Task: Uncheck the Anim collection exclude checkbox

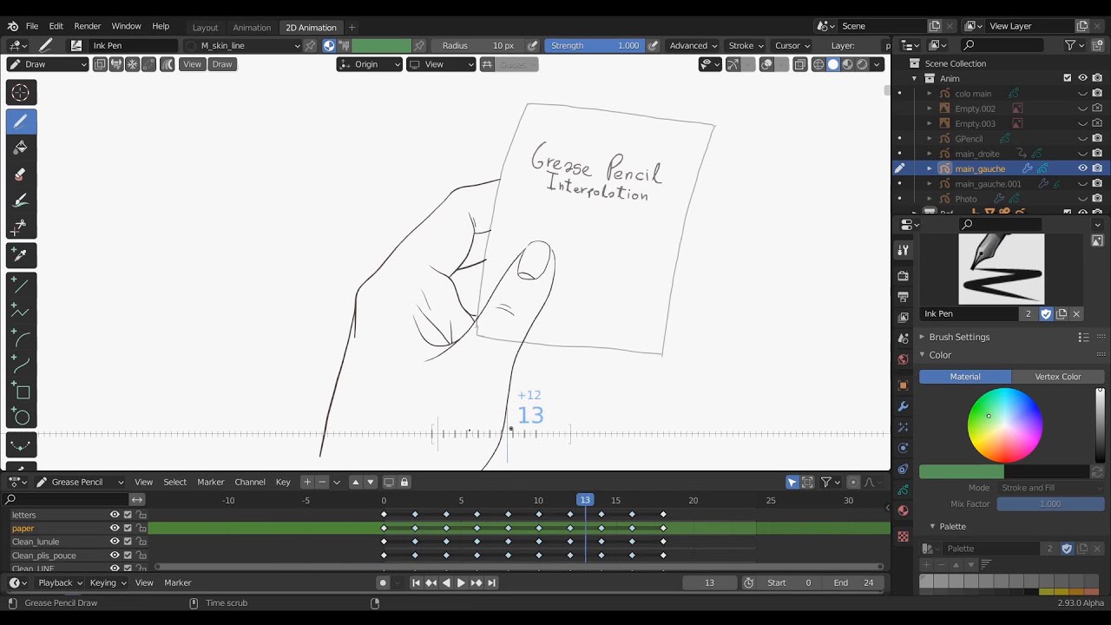Action: pyautogui.click(x=1068, y=78)
